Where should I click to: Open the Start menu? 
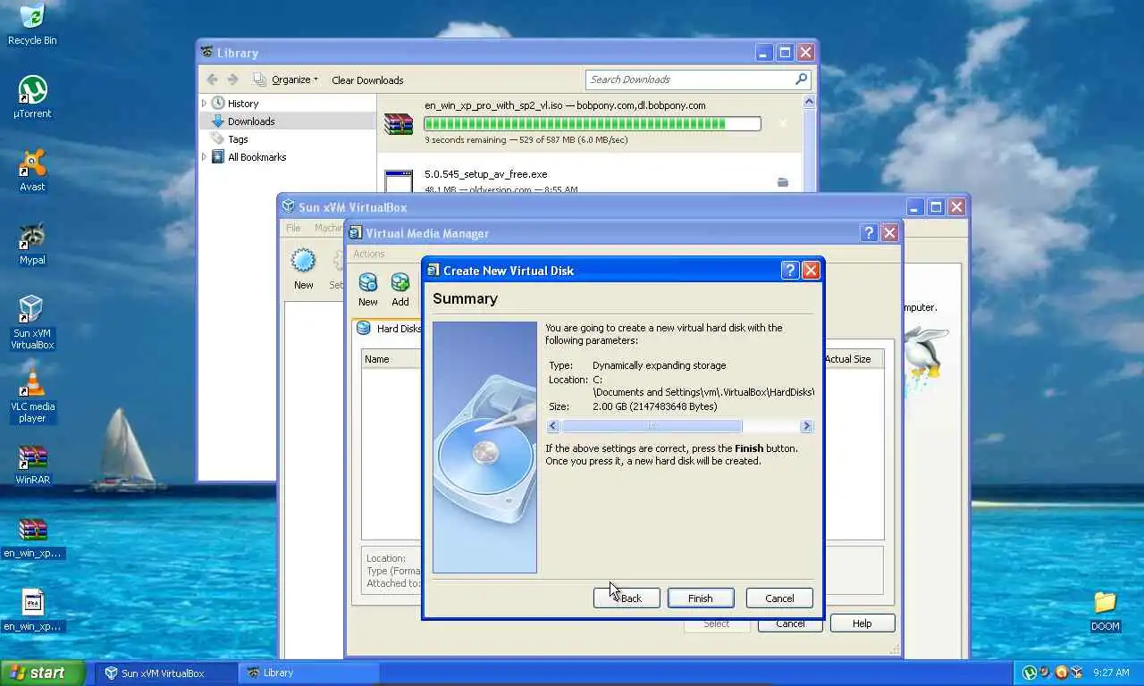pos(43,673)
